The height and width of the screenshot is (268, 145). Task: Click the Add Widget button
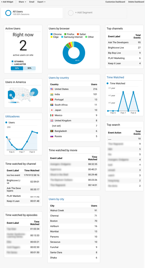(7, 2)
